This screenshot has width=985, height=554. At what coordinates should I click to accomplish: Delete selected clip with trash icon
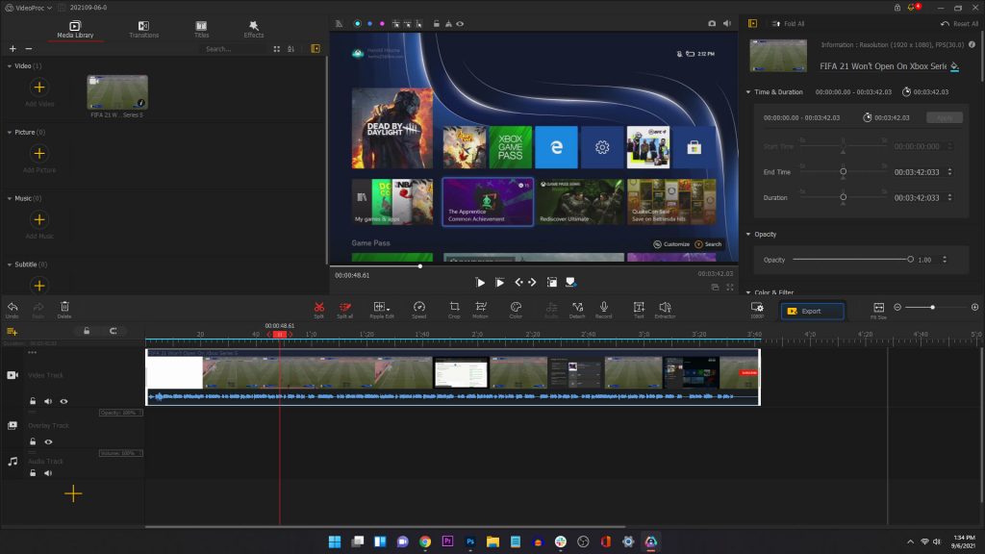point(64,309)
